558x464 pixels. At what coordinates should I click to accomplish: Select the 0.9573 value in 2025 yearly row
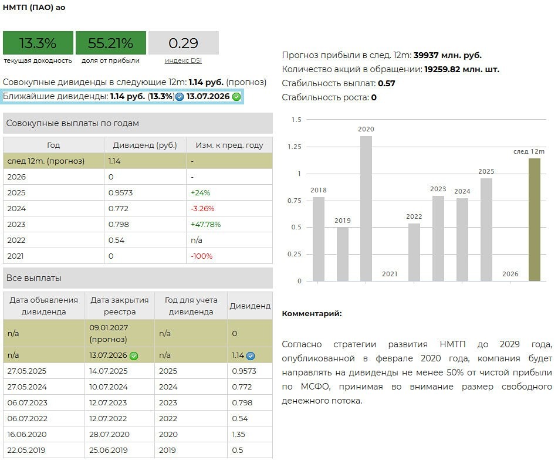[121, 193]
